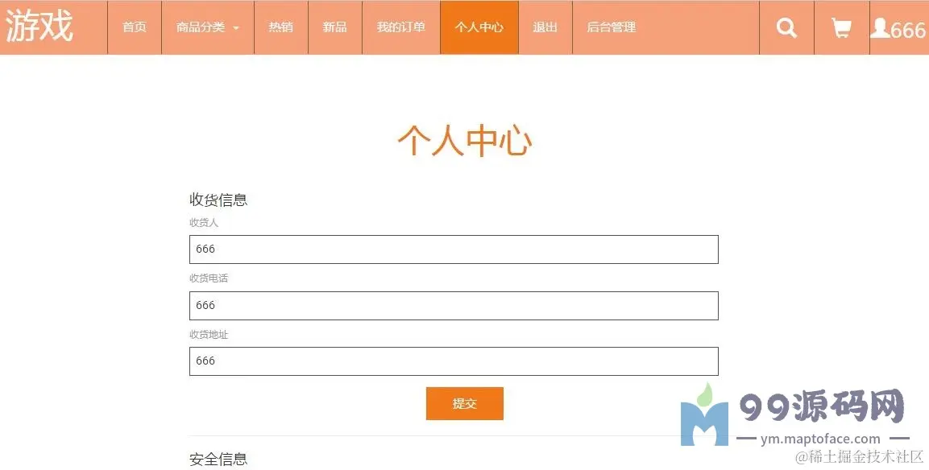Image resolution: width=929 pixels, height=470 pixels.
Task: Click the 收货信息 section title
Action: [x=218, y=200]
